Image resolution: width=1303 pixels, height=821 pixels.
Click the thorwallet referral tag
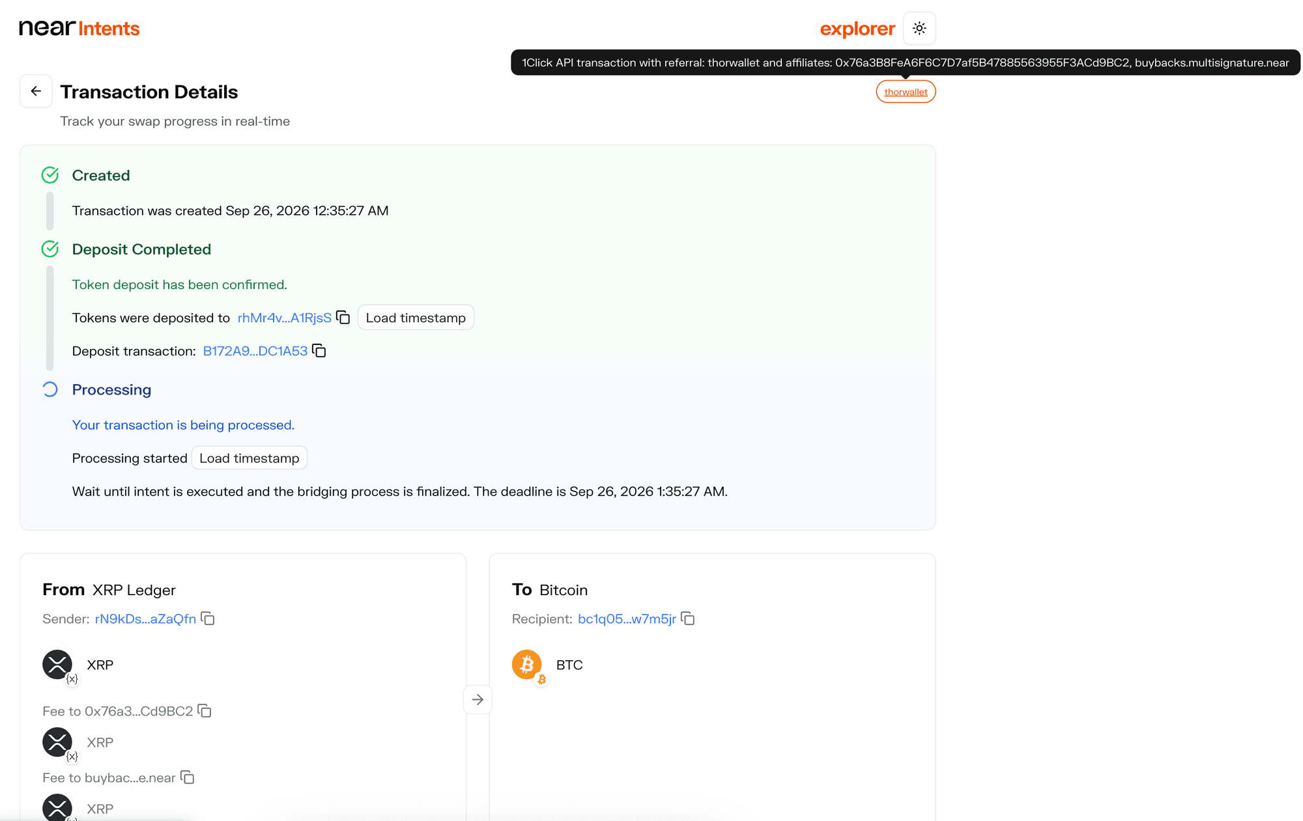pyautogui.click(x=906, y=92)
